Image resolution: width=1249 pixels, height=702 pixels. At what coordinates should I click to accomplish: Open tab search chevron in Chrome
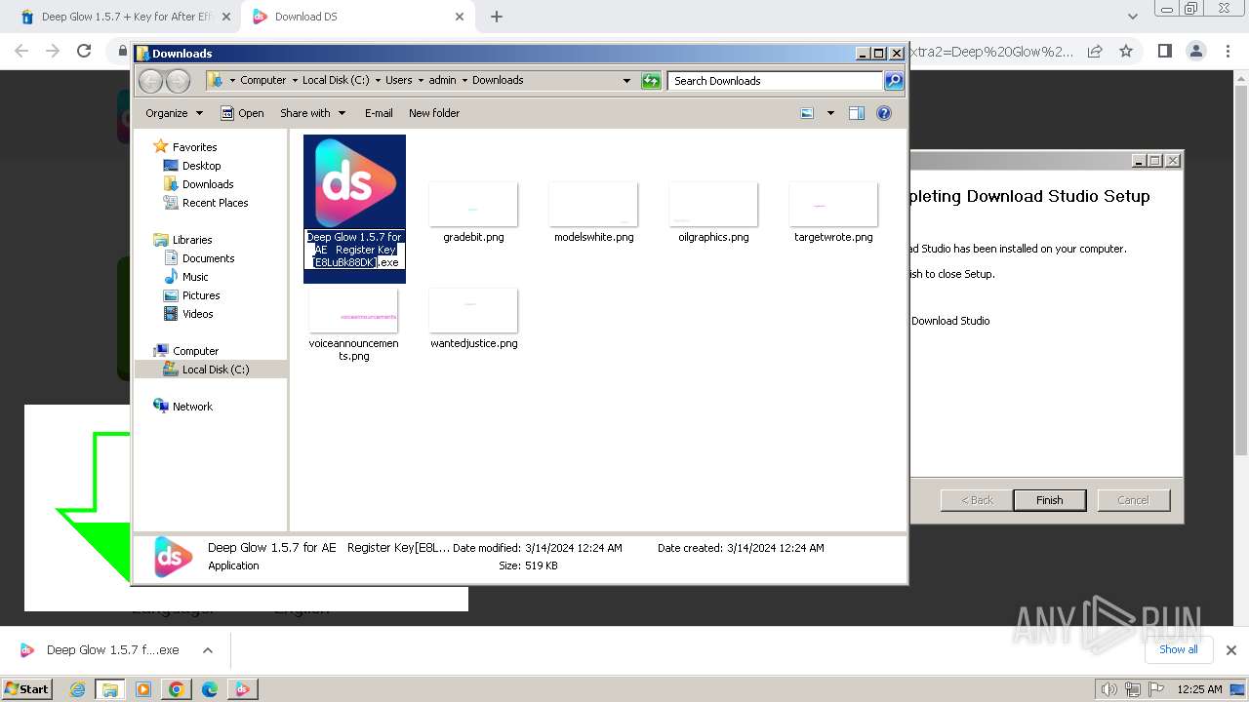(x=1132, y=17)
